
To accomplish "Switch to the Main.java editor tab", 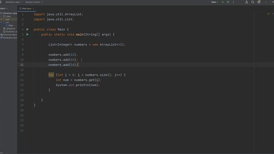I will (x=27, y=9).
